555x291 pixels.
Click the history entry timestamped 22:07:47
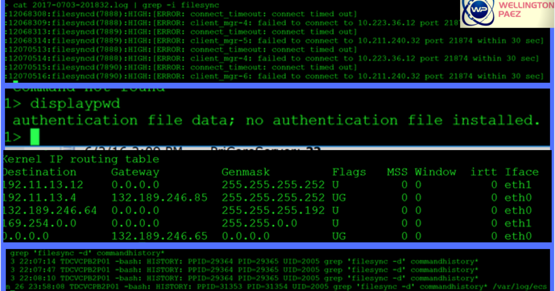pyautogui.click(x=244, y=270)
